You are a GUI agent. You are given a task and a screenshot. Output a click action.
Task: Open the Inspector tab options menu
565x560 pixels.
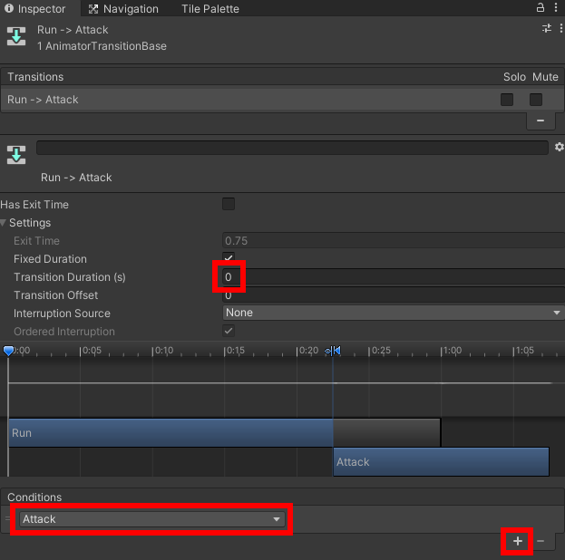pos(556,7)
